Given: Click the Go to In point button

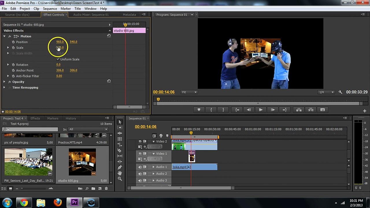Looking at the screenshot, I should pos(237,110).
